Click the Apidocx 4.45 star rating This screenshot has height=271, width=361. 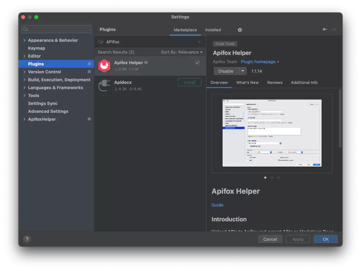(x=135, y=89)
